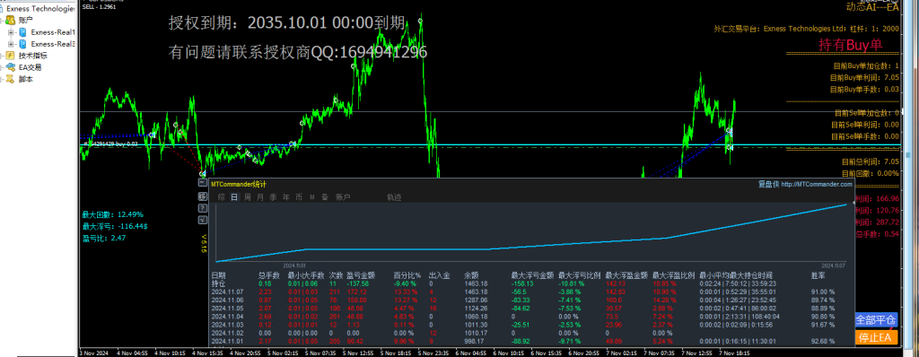Click the Exness-Real3 server icon
This screenshot has height=357, width=919.
coord(22,43)
